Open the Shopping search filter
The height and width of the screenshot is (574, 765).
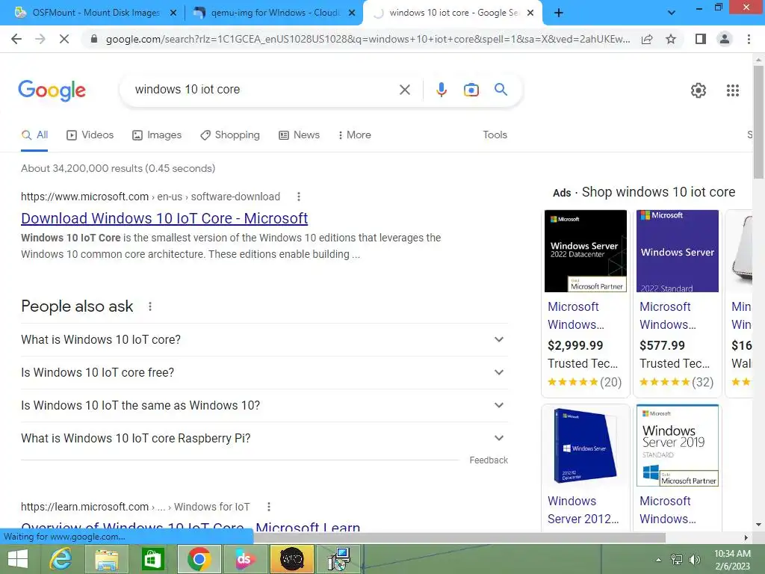tap(230, 135)
